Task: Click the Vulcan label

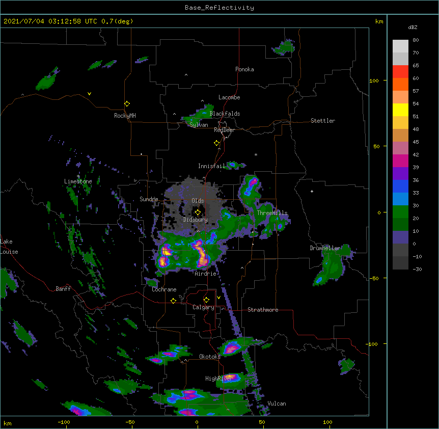Action: pyautogui.click(x=277, y=404)
